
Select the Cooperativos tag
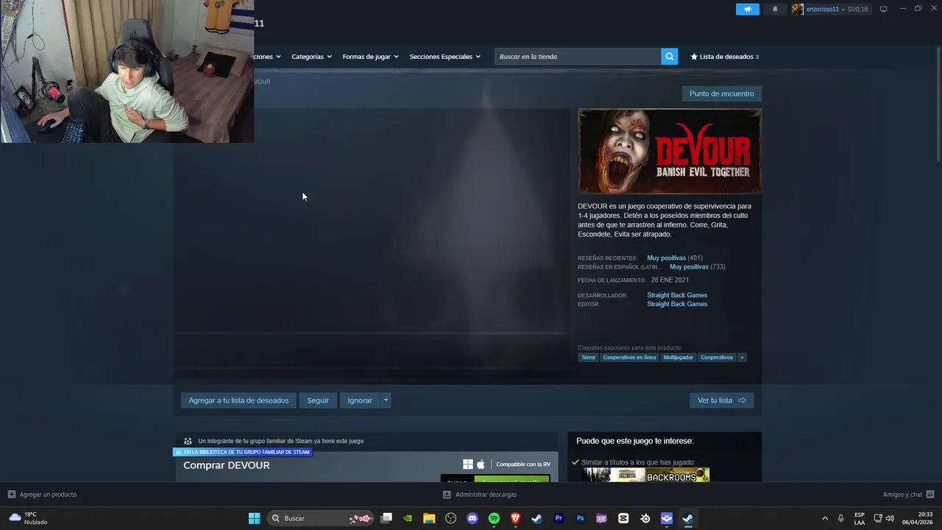(x=717, y=357)
